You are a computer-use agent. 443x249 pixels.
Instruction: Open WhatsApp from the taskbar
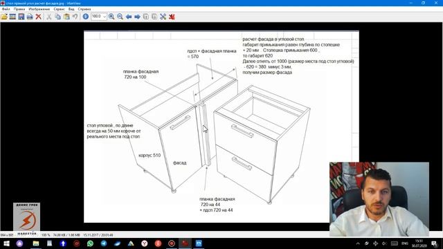(90, 243)
